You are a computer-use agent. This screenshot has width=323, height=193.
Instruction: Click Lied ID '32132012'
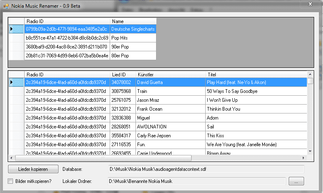point(123,109)
